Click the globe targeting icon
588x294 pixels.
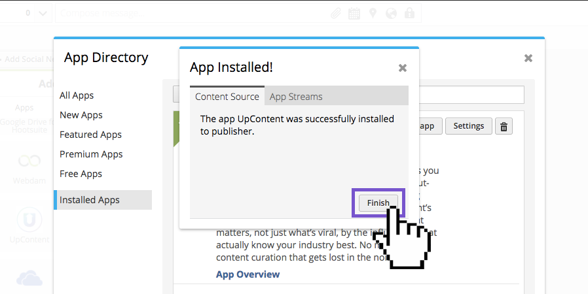391,14
